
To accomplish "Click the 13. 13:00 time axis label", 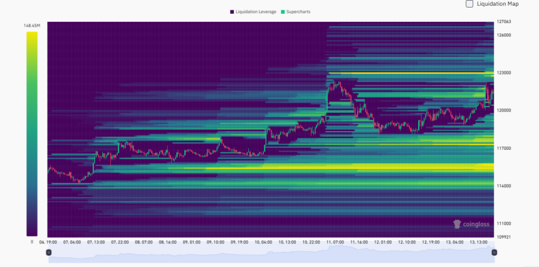I will point(479,242).
